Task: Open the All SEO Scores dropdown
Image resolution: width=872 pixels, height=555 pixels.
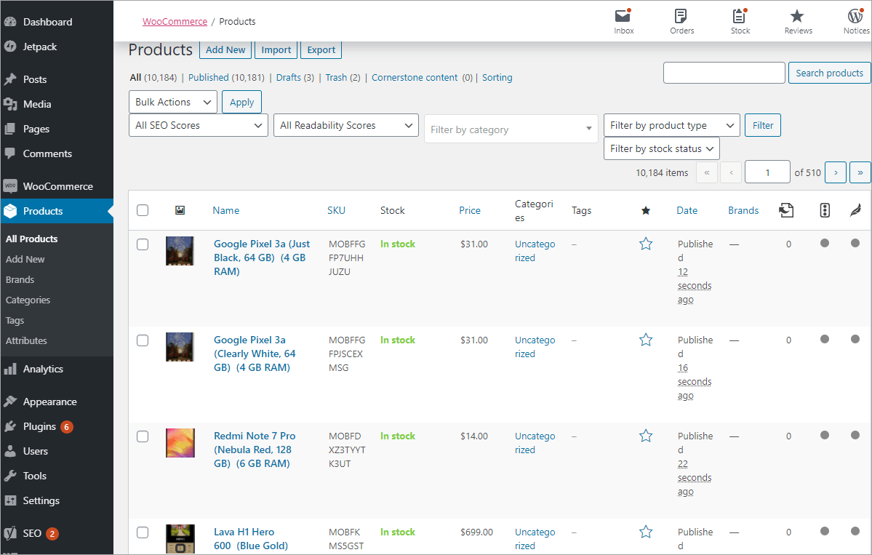Action: 199,125
